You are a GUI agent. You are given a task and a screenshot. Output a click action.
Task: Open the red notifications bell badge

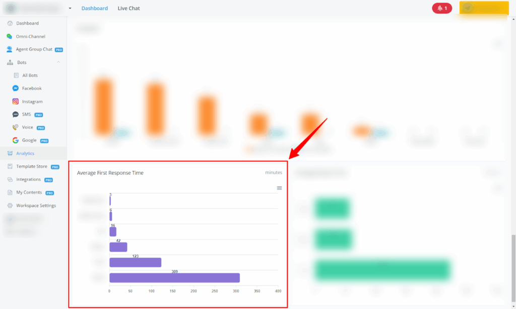442,9
